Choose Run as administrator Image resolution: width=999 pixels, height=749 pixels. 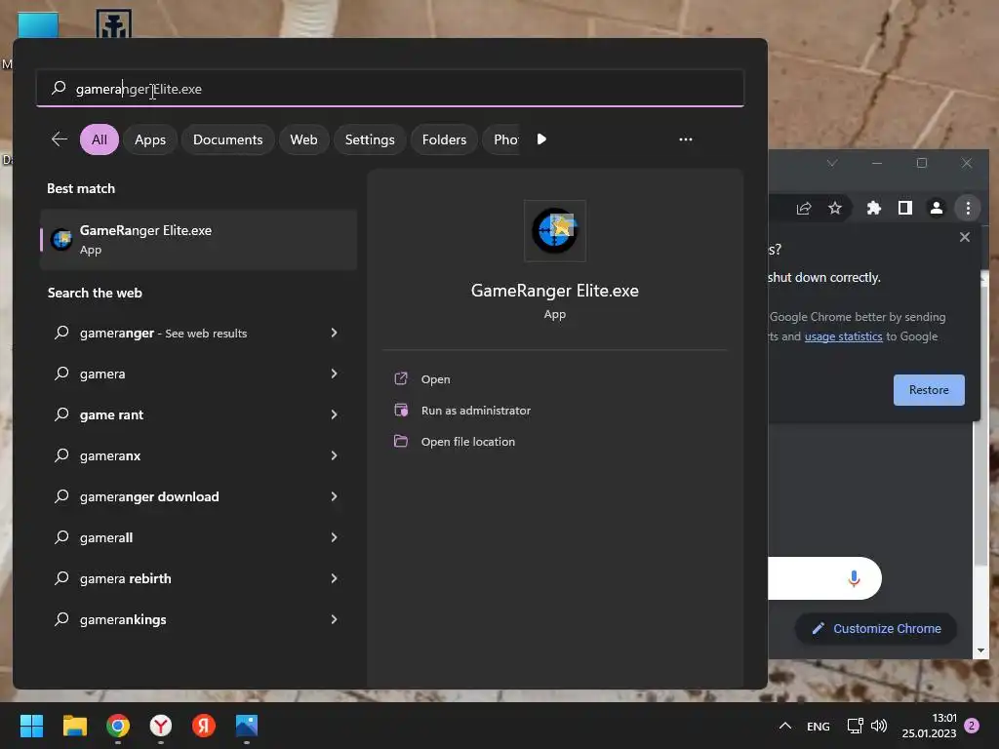(x=476, y=411)
